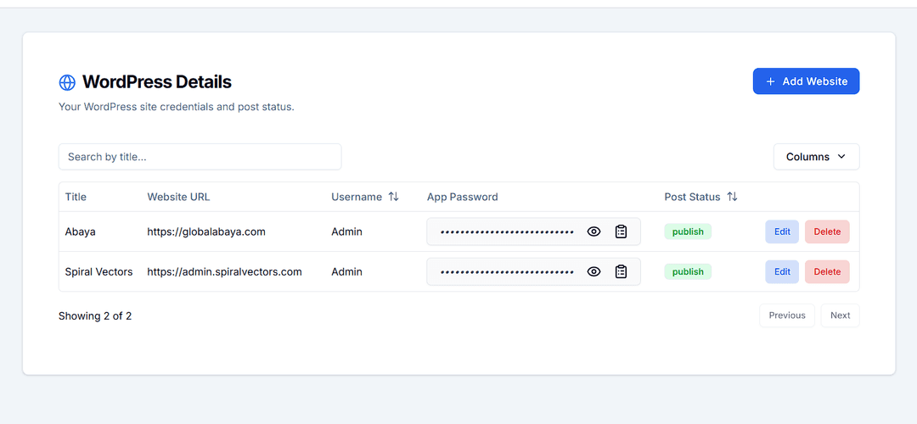Viewport: 917px width, 424px height.
Task: Go to the Next page of results
Action: coord(840,315)
